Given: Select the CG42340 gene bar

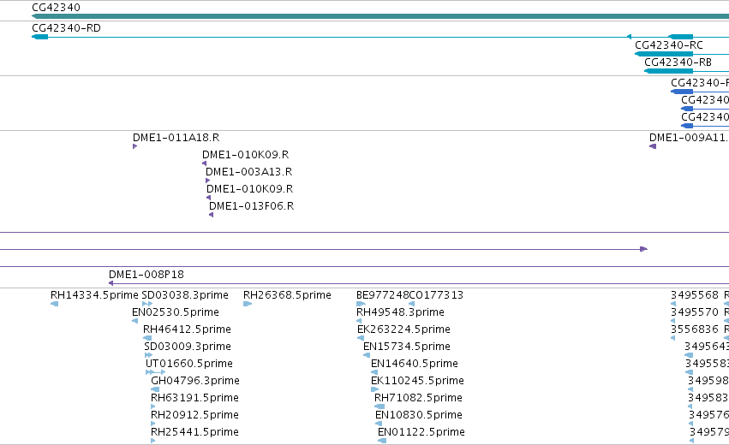Looking at the screenshot, I should 380,16.
